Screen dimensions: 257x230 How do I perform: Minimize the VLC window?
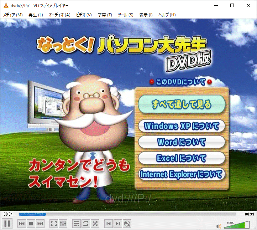point(216,5)
